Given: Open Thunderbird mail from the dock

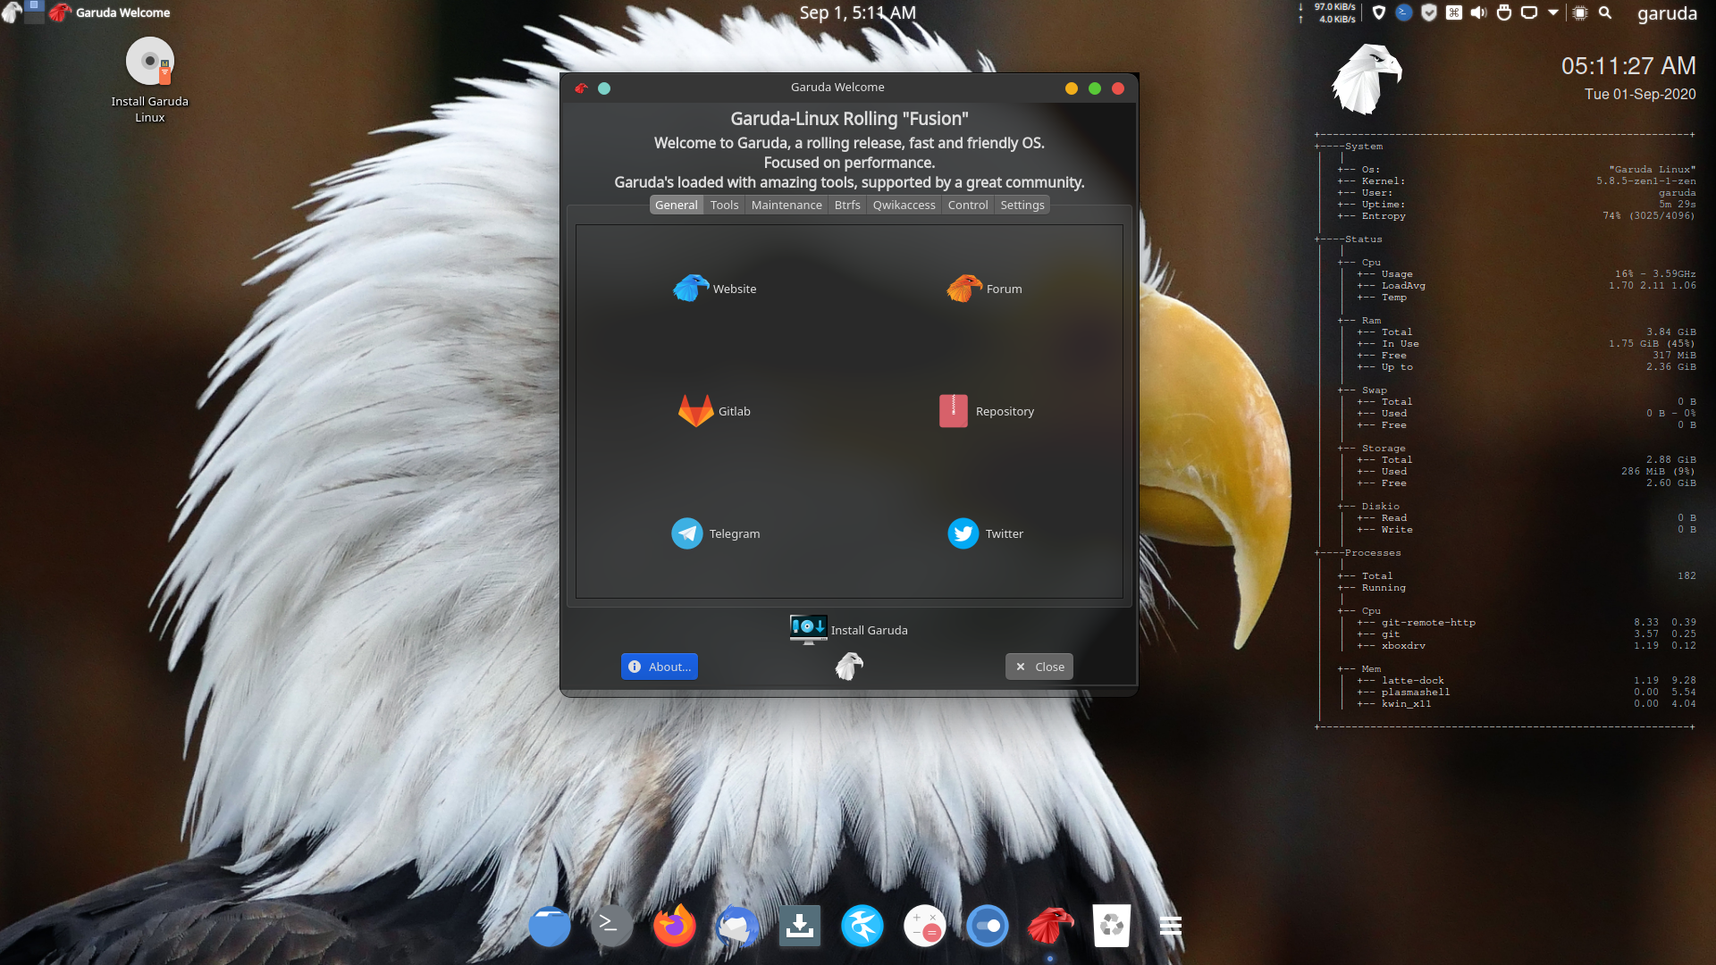Looking at the screenshot, I should pos(737,926).
